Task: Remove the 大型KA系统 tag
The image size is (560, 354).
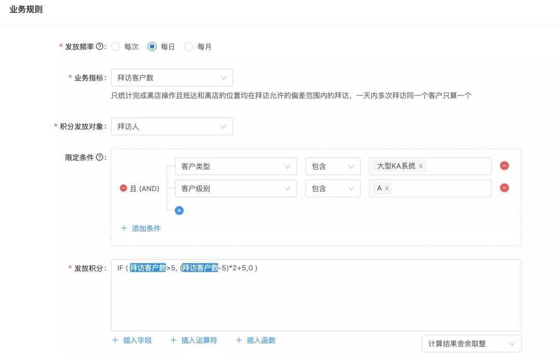Action: [421, 166]
